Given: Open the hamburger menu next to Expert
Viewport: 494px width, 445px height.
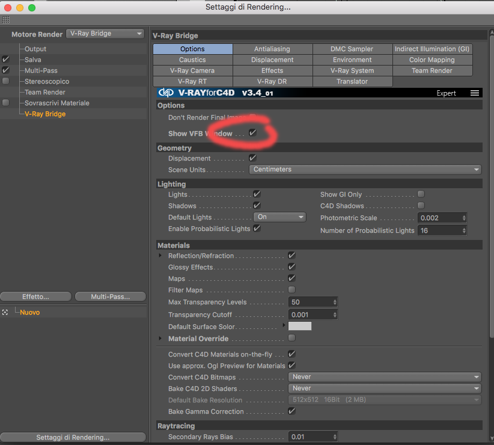Looking at the screenshot, I should pos(474,93).
